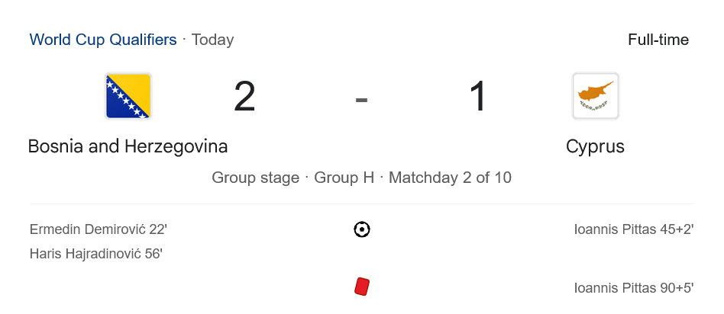Click the soccer ball goal icon
The width and height of the screenshot is (724, 314).
coord(362,229)
